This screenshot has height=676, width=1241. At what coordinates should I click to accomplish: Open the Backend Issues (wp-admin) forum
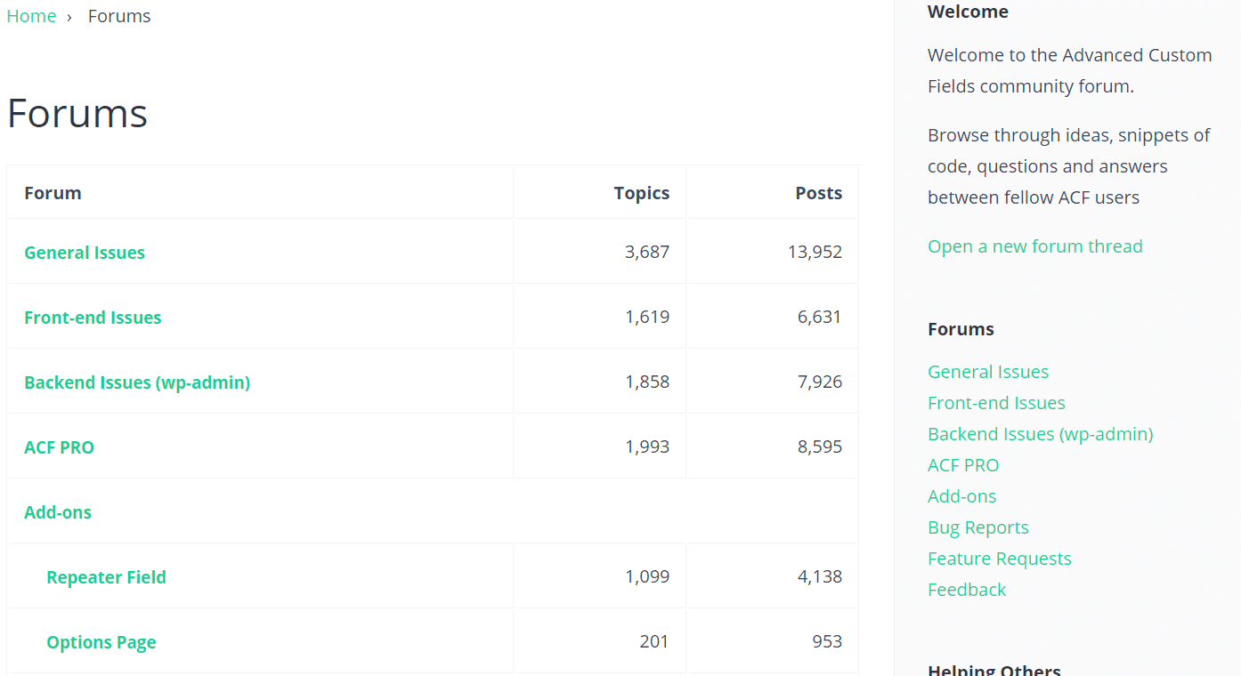pyautogui.click(x=137, y=382)
